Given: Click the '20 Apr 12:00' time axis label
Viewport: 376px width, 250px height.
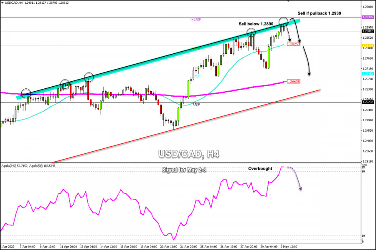Looking at the screenshot, I should point(169,247).
